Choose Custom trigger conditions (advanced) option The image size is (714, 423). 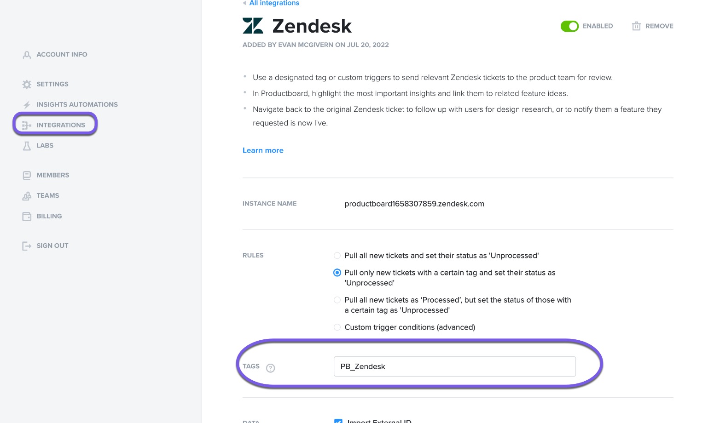337,327
